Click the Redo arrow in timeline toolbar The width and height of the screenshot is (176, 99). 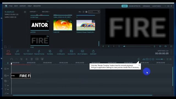click(16, 59)
